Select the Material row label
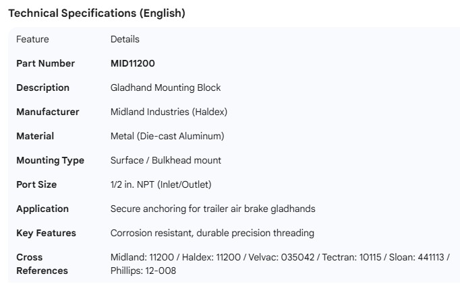Screen dimensions: 460x284 (x=35, y=137)
